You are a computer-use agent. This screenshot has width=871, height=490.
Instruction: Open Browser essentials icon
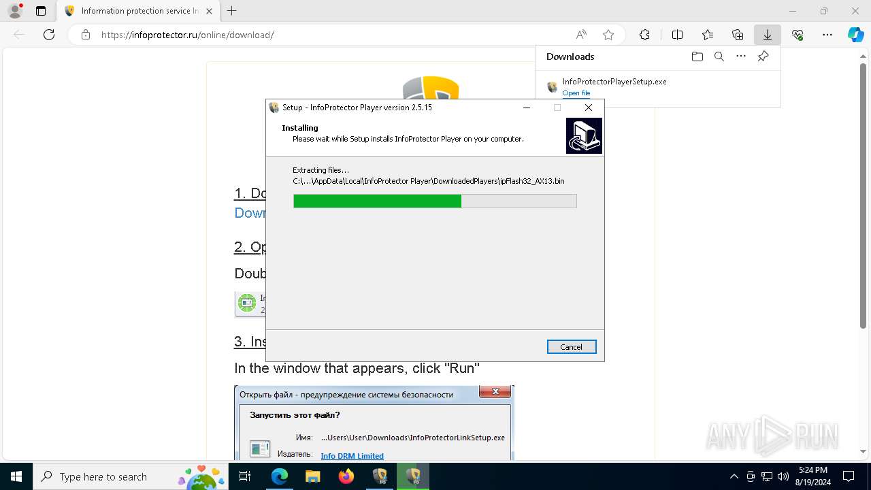(798, 35)
